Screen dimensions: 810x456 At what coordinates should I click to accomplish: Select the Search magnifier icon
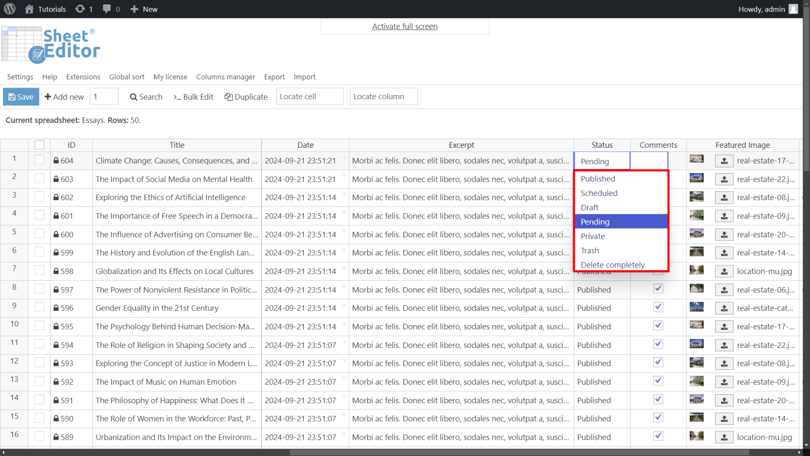(132, 97)
